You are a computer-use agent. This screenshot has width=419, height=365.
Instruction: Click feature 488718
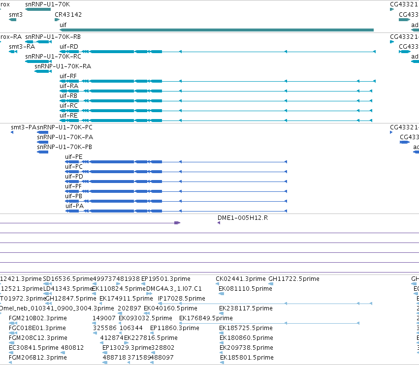point(105,363)
